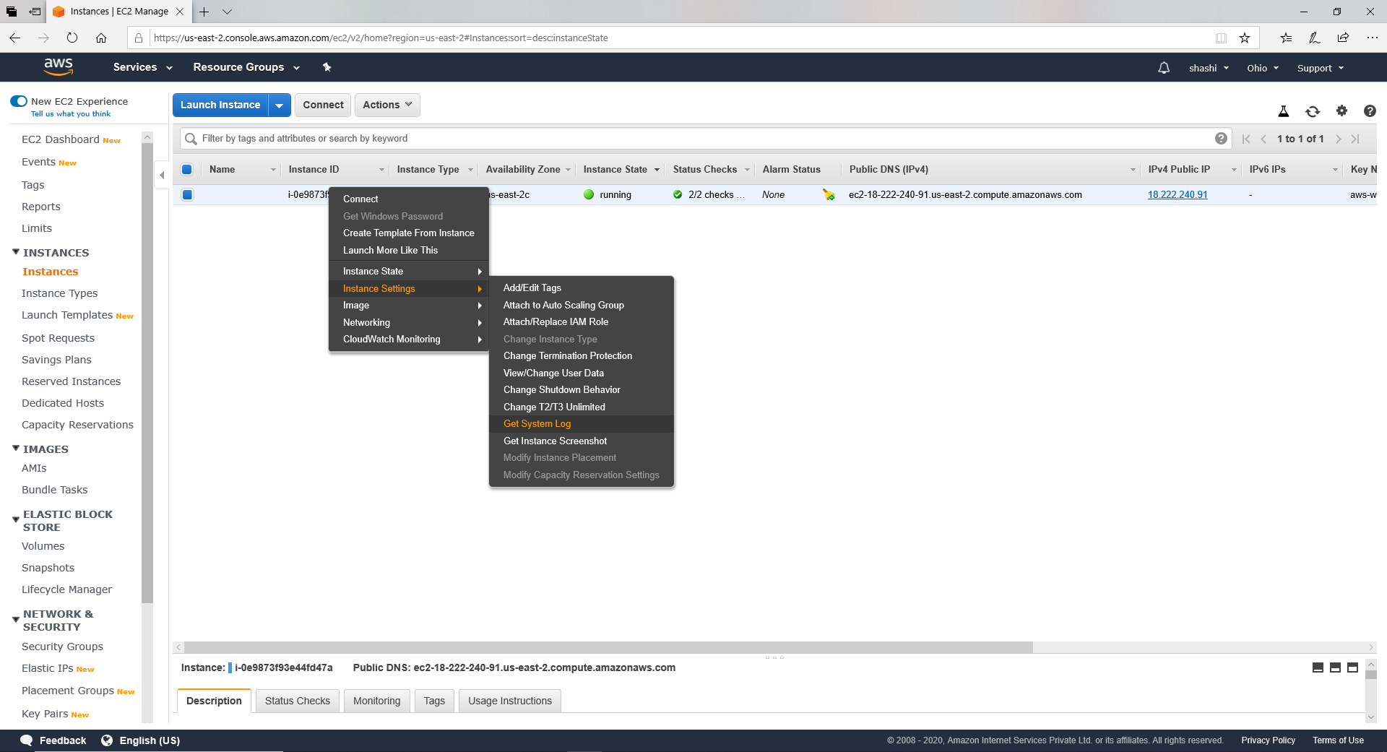Click the AWS logo home icon
1387x752 pixels.
59,66
